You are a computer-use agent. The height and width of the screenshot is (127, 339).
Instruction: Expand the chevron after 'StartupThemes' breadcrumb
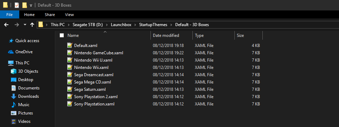[x=171, y=25]
